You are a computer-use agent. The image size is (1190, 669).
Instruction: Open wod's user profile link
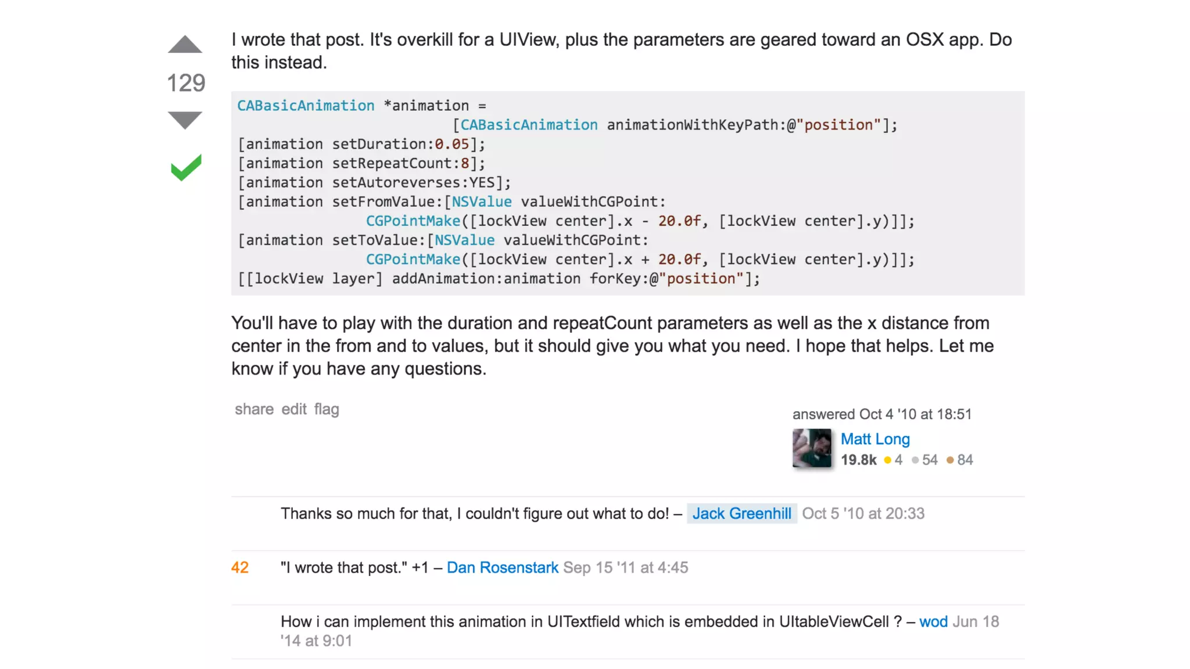coord(933,621)
